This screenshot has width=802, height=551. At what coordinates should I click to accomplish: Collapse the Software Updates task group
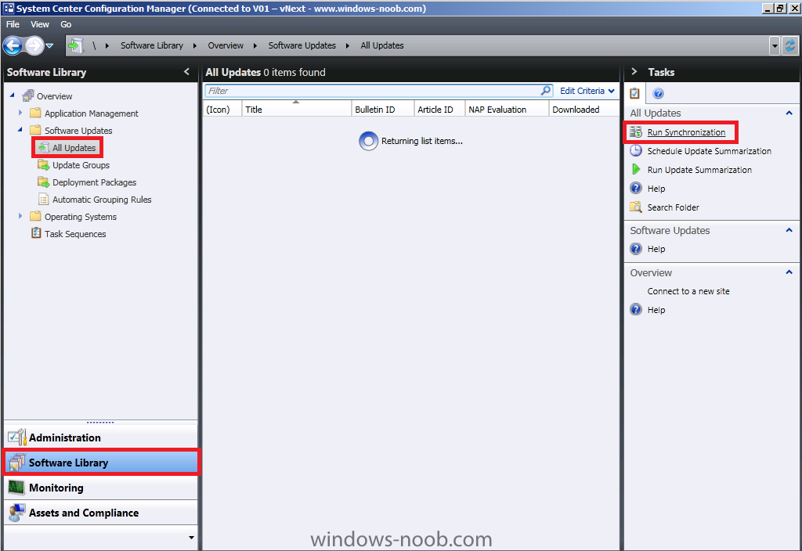[789, 231]
